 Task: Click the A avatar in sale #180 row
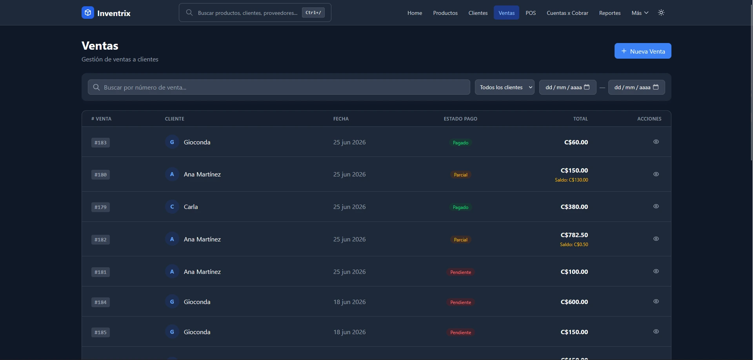172,174
